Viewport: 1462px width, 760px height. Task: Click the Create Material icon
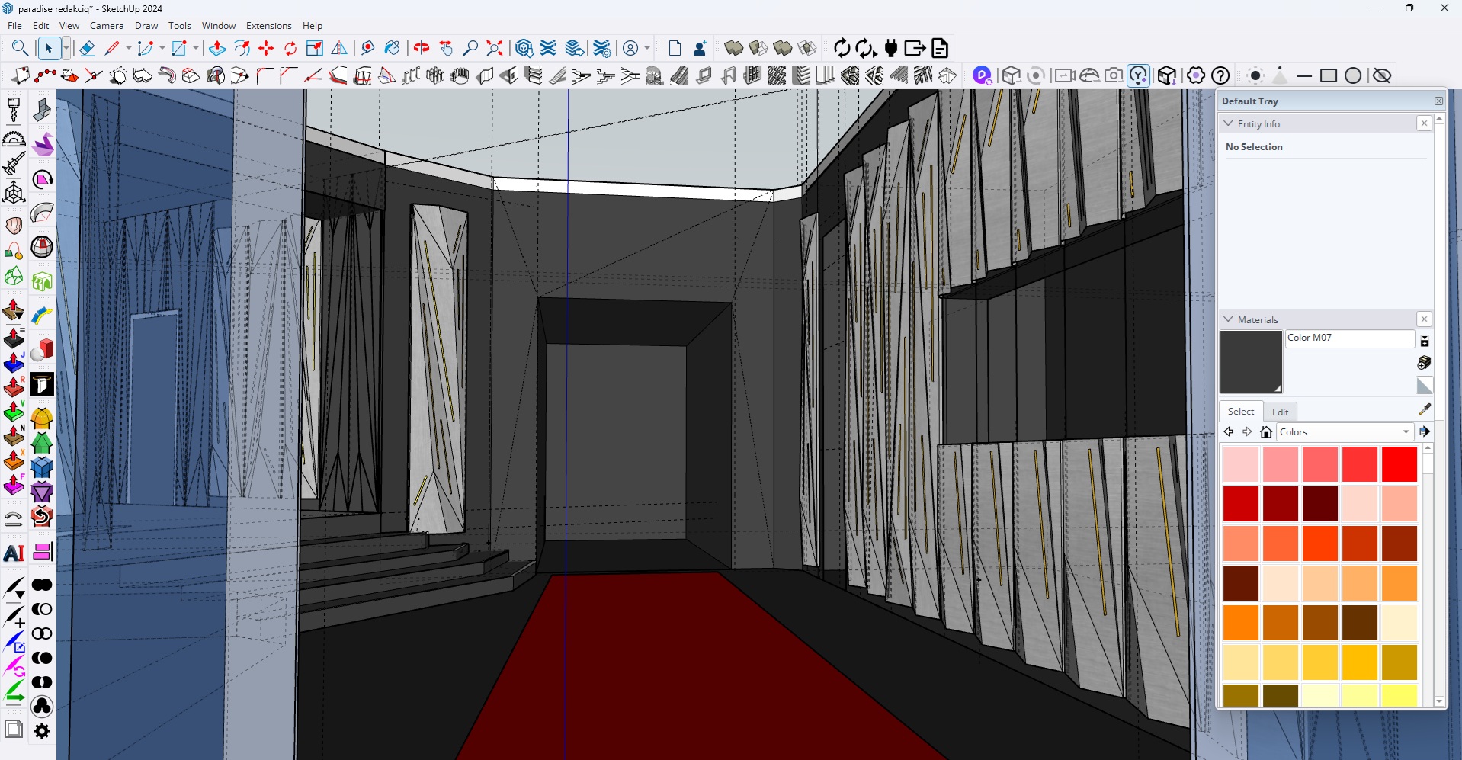pyautogui.click(x=1424, y=363)
